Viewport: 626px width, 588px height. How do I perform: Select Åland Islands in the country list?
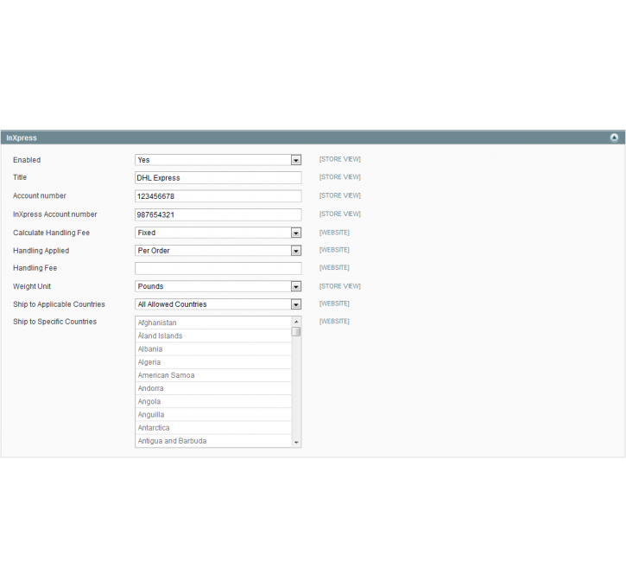coord(213,336)
